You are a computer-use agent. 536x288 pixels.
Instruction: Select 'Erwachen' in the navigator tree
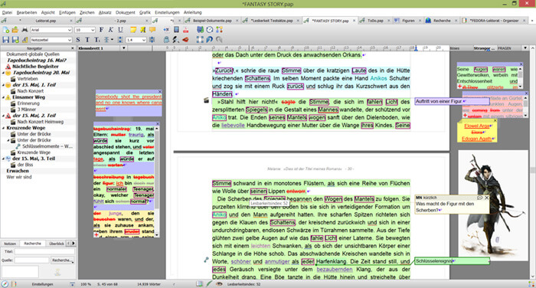pos(18,171)
